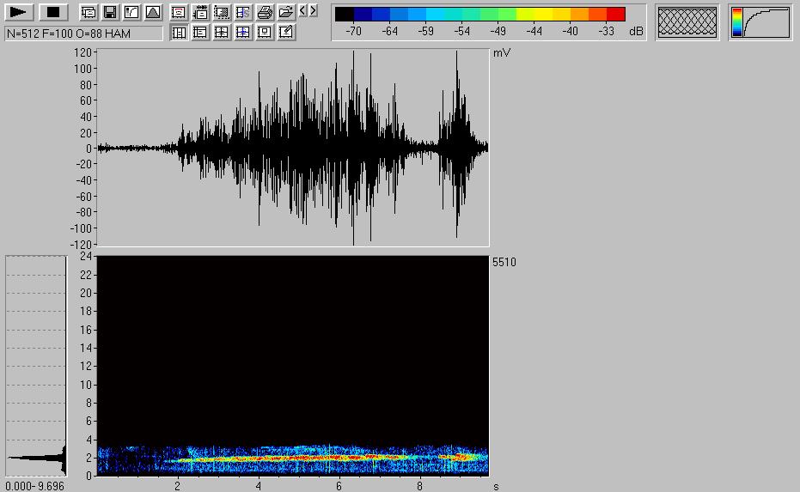800x492 pixels.
Task: Click the bell-shaped window function icon
Action: point(152,13)
